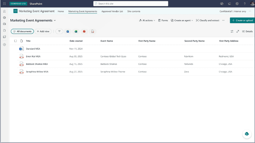Click the Marketing Event Agreement site logo
This screenshot has height=143, width=255.
coord(15,11)
